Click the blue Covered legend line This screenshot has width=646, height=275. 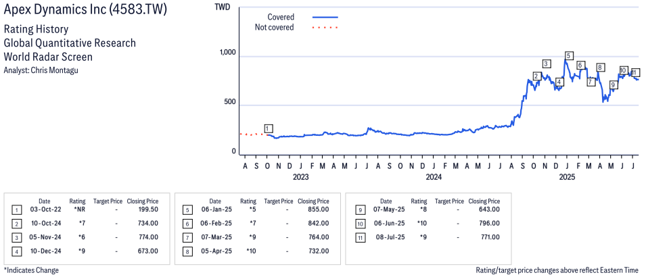coord(325,18)
